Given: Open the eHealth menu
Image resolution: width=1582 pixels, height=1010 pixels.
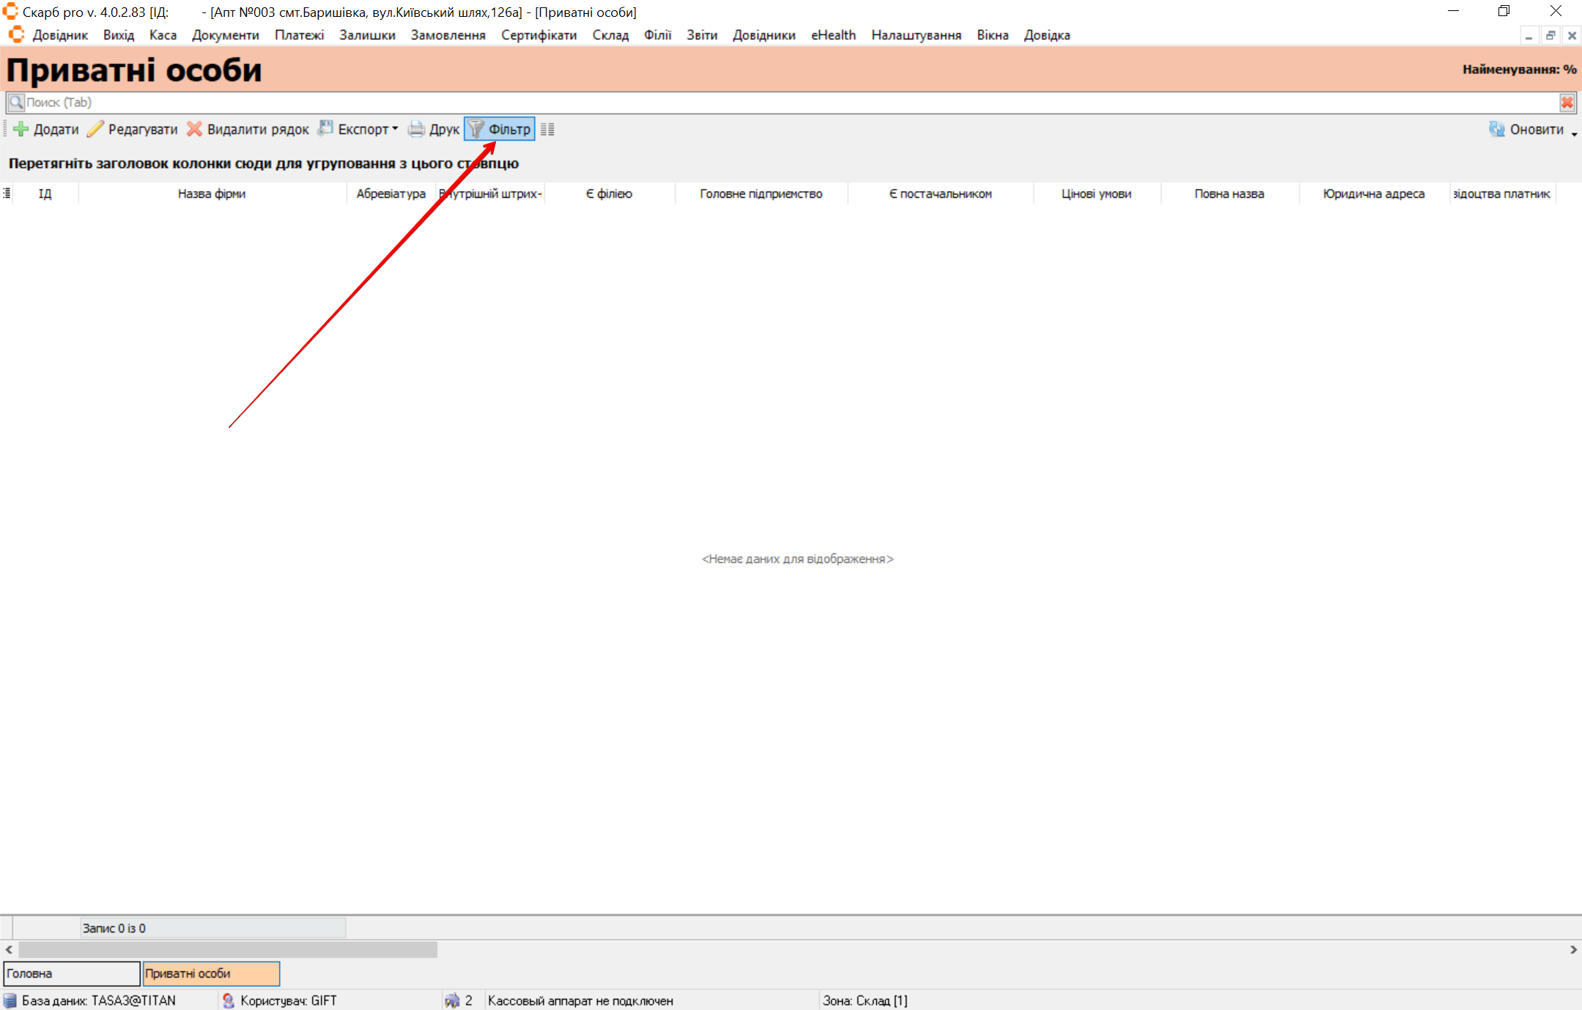Looking at the screenshot, I should (x=833, y=35).
